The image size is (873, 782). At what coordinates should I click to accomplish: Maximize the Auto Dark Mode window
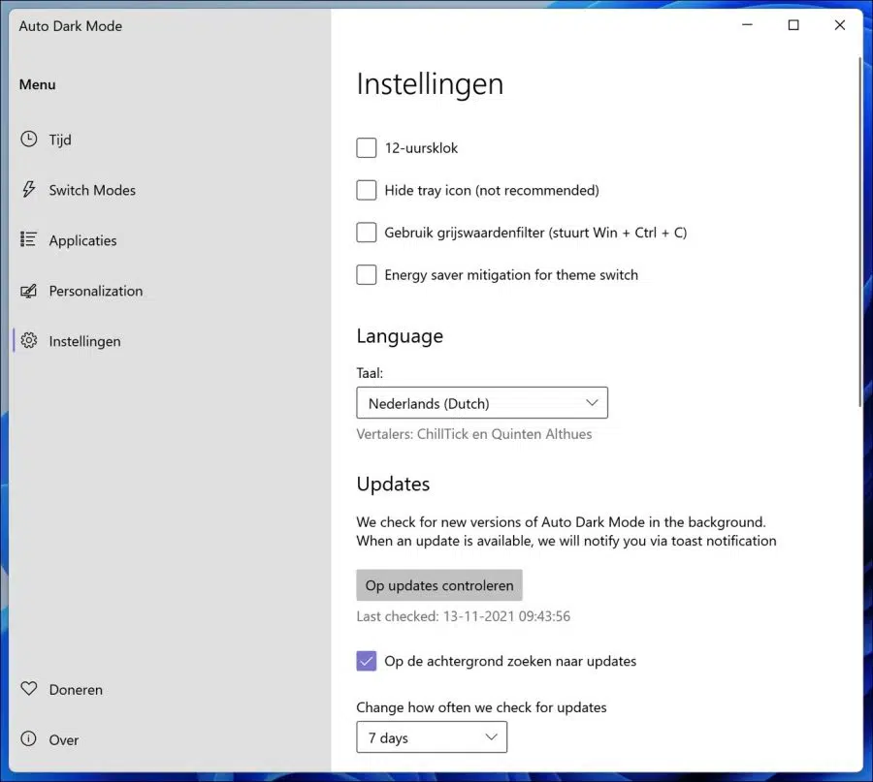pyautogui.click(x=793, y=25)
